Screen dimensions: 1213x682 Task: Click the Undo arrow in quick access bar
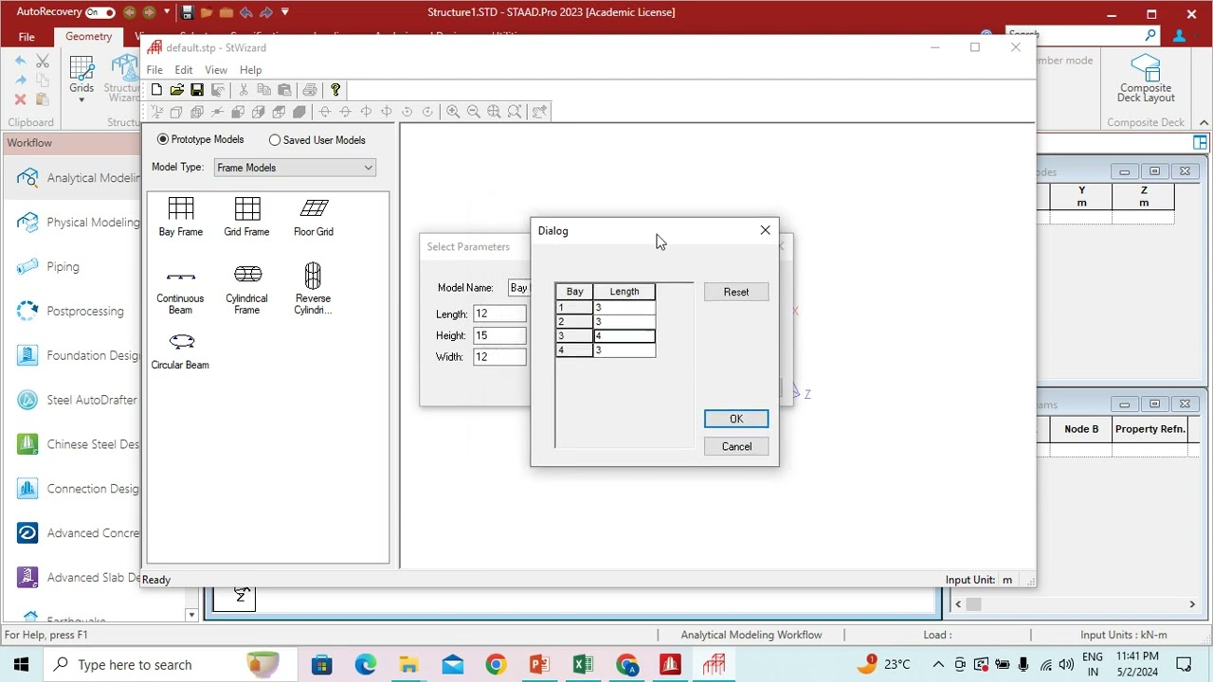(246, 12)
